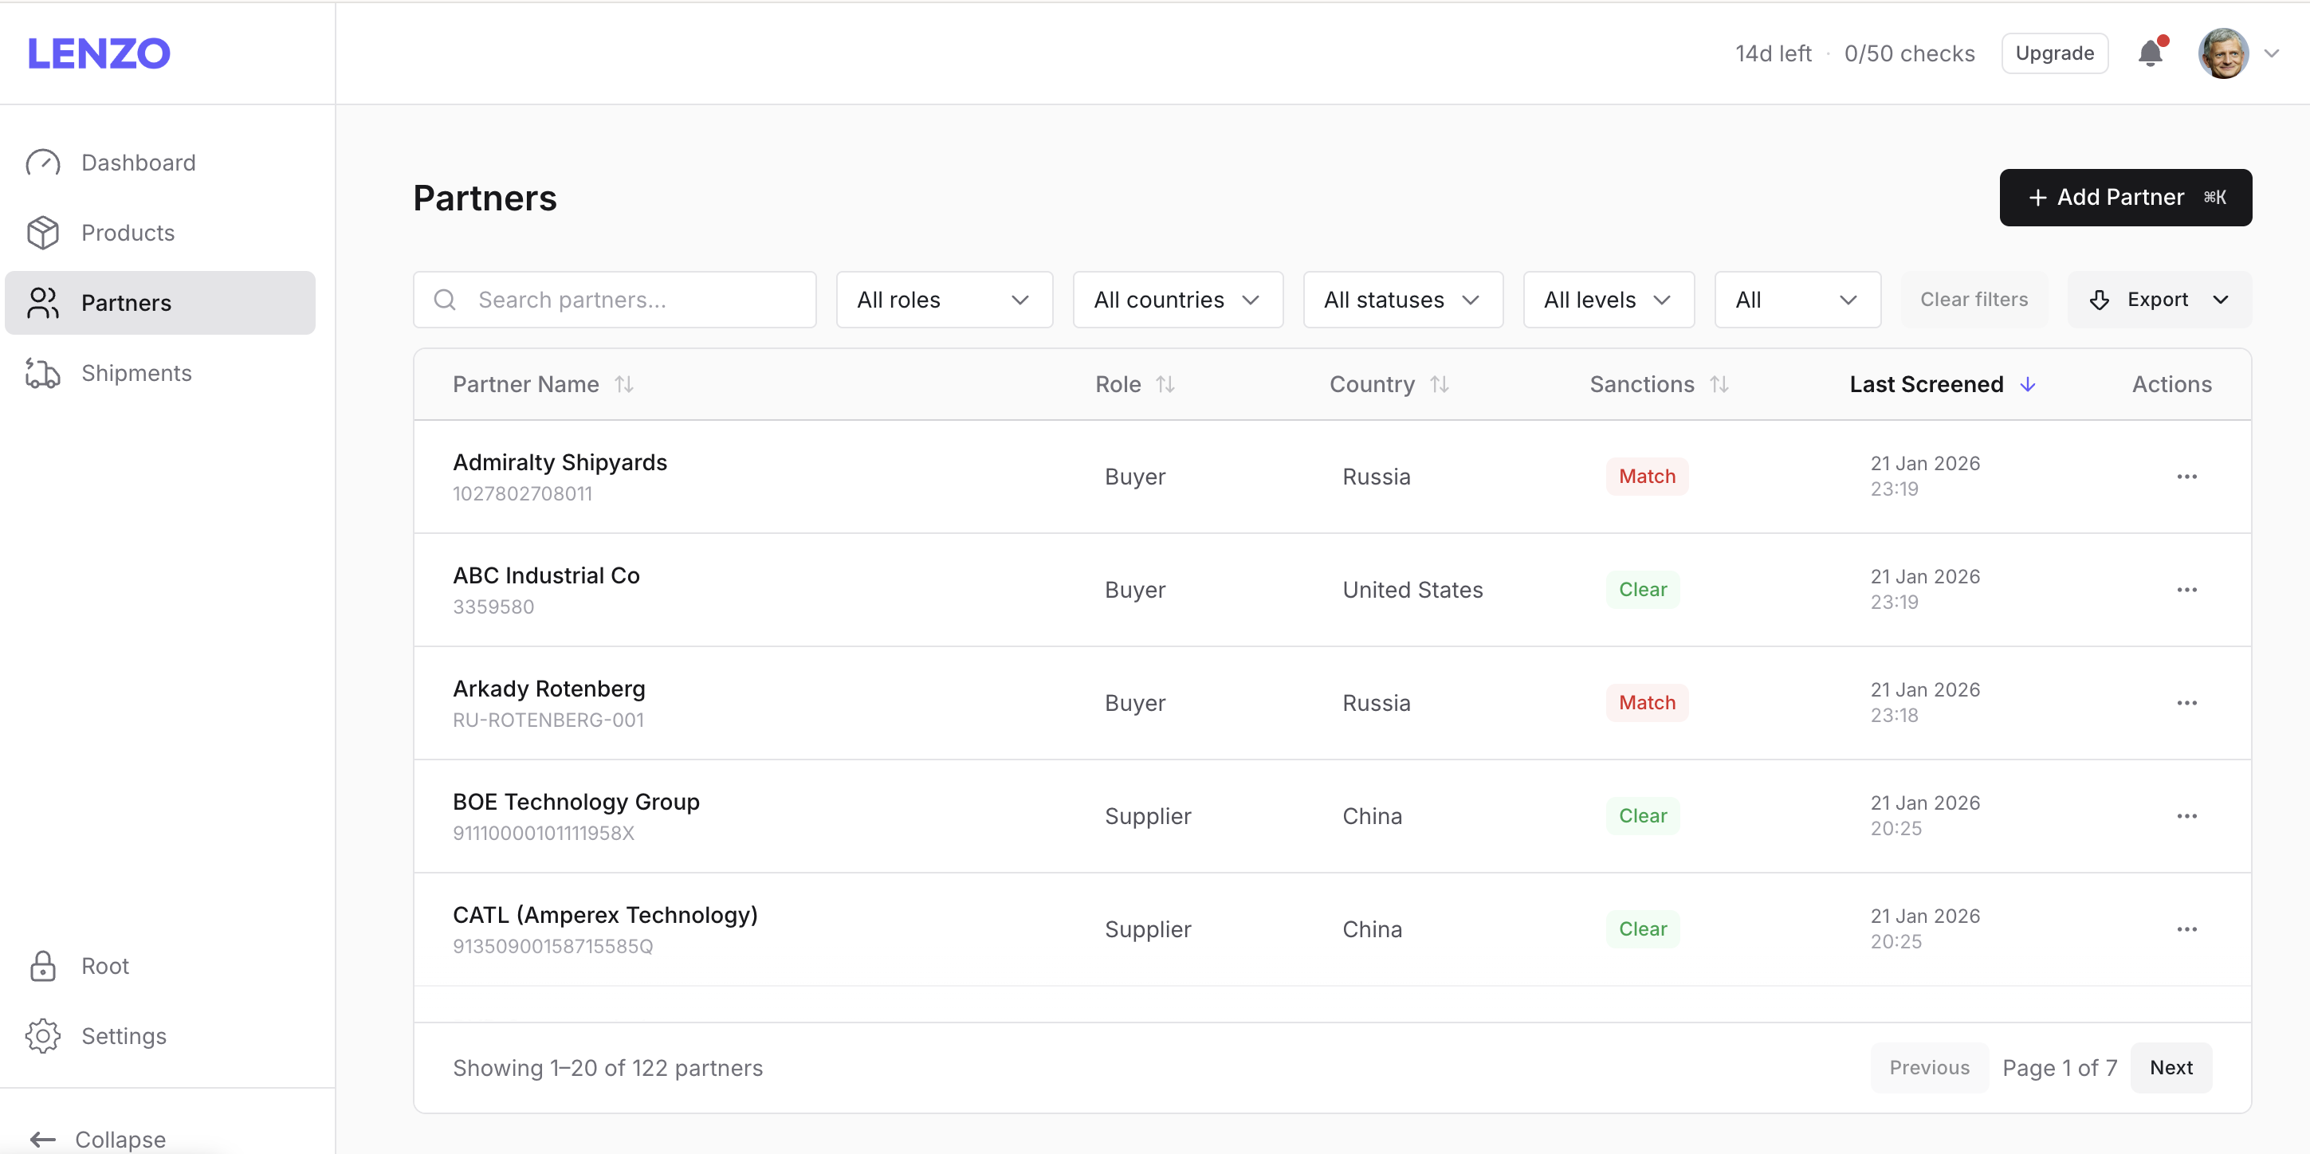The image size is (2310, 1154).
Task: Clear all active filters
Action: click(x=1974, y=300)
